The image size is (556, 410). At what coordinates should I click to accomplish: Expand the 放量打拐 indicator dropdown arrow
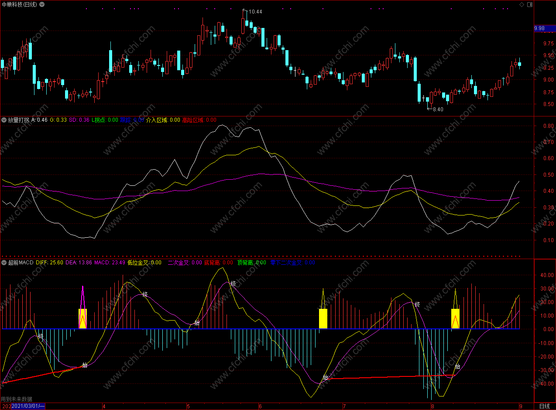pyautogui.click(x=4, y=120)
